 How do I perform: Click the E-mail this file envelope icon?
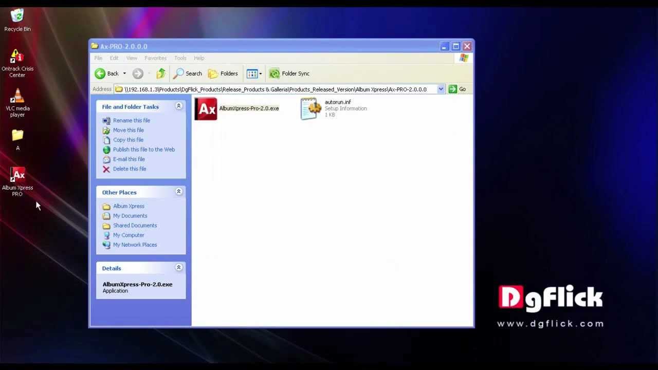pos(106,159)
